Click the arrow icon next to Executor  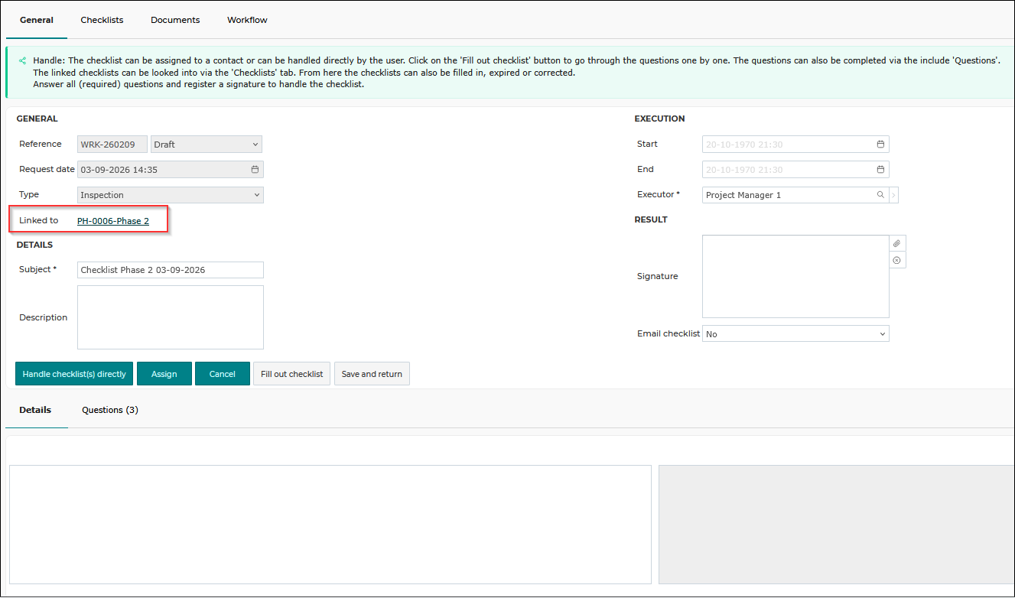point(893,195)
